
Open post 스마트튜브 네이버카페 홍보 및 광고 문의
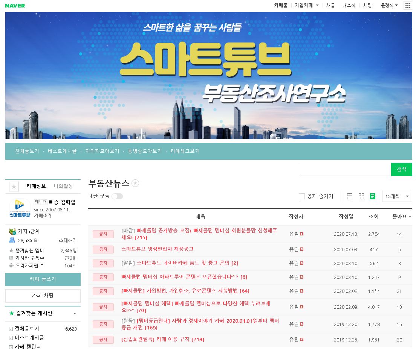coord(180,263)
